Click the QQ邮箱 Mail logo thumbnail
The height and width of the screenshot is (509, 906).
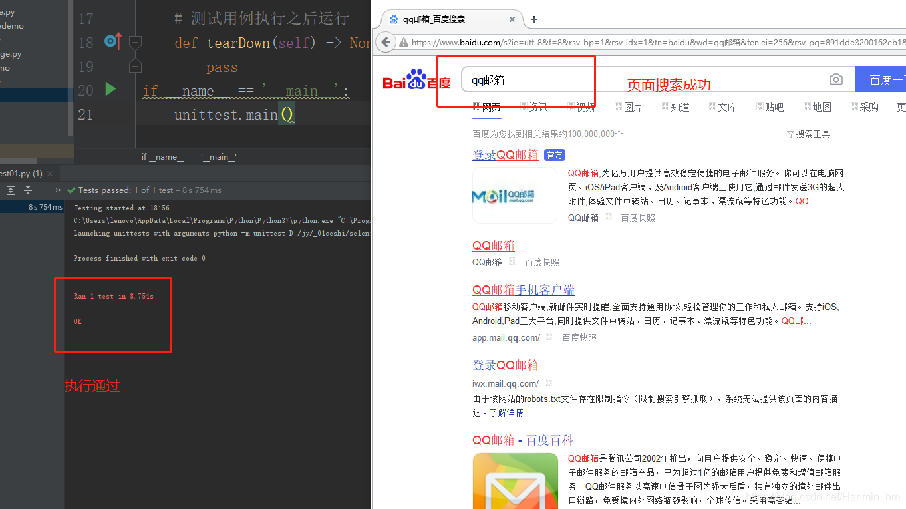point(515,195)
